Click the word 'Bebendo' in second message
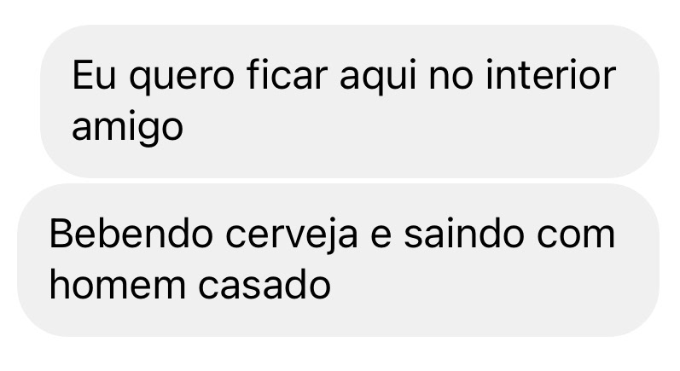680x371 pixels. coord(131,234)
